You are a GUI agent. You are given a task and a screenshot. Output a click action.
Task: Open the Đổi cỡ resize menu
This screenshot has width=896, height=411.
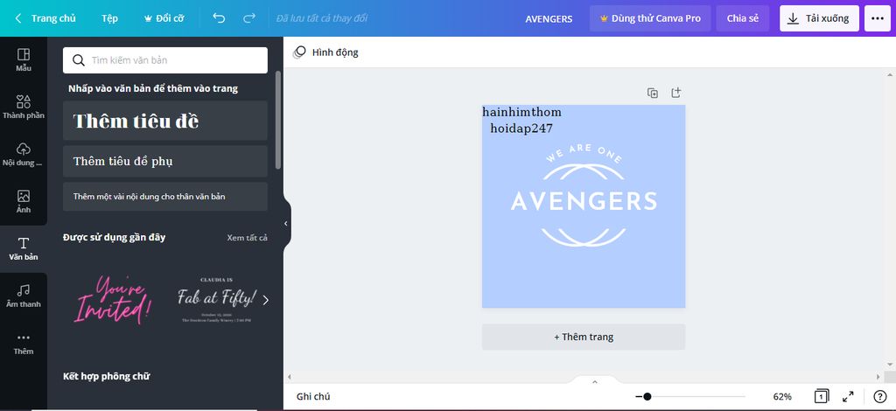164,18
